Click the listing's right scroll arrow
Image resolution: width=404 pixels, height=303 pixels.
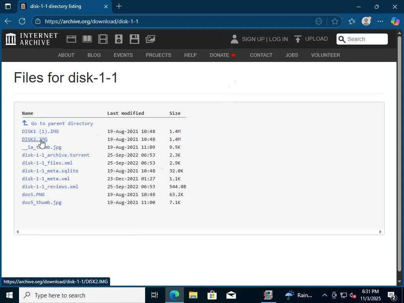pos(380,232)
